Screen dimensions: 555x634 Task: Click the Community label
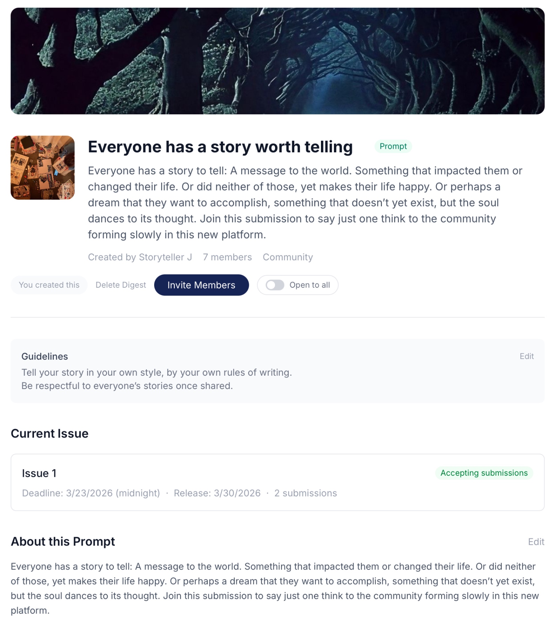click(288, 257)
